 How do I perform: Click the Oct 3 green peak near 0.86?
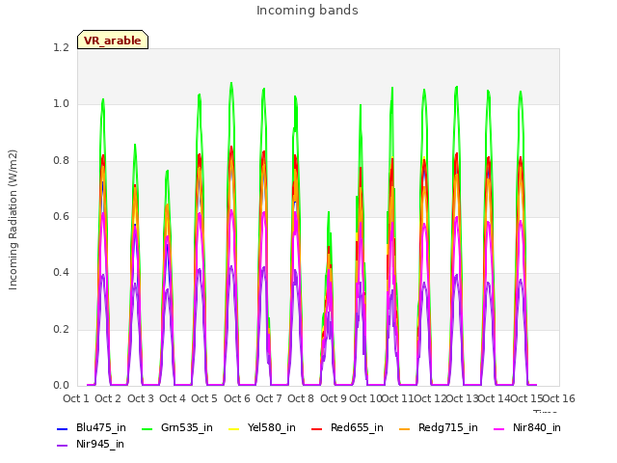coord(135,145)
